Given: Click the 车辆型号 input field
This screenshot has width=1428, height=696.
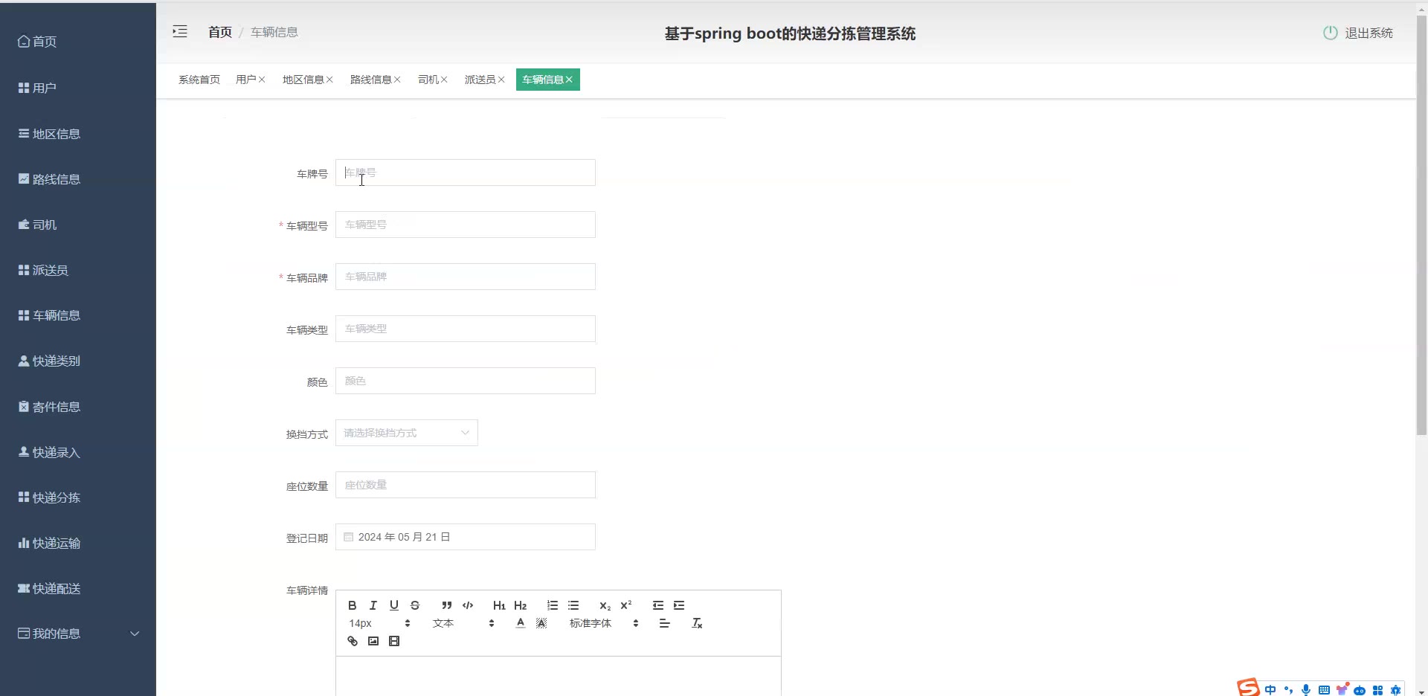Looking at the screenshot, I should pyautogui.click(x=465, y=225).
